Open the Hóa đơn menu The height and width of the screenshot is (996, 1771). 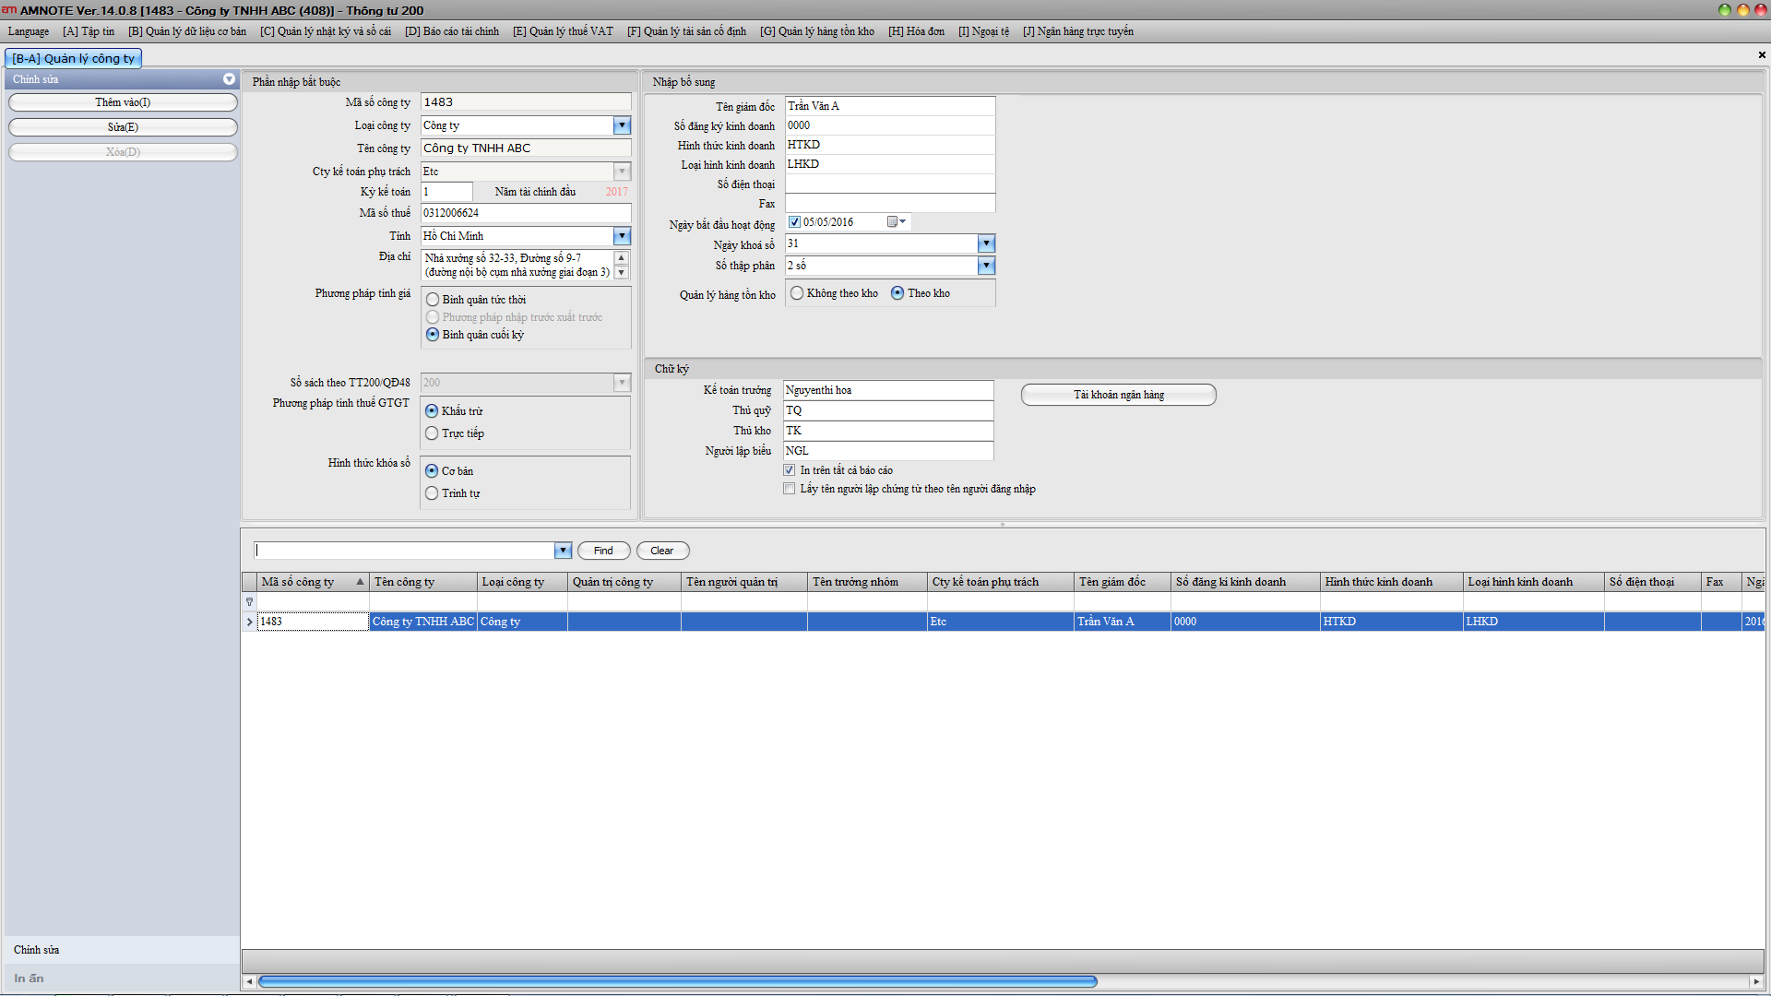point(916,31)
